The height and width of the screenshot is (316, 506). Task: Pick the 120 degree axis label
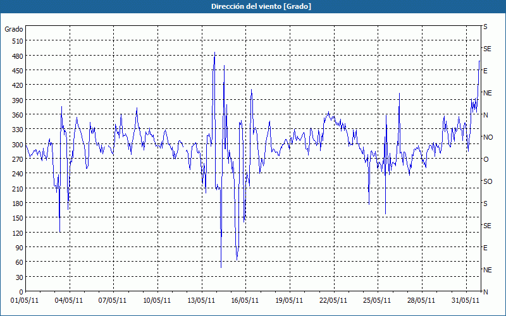click(18, 233)
